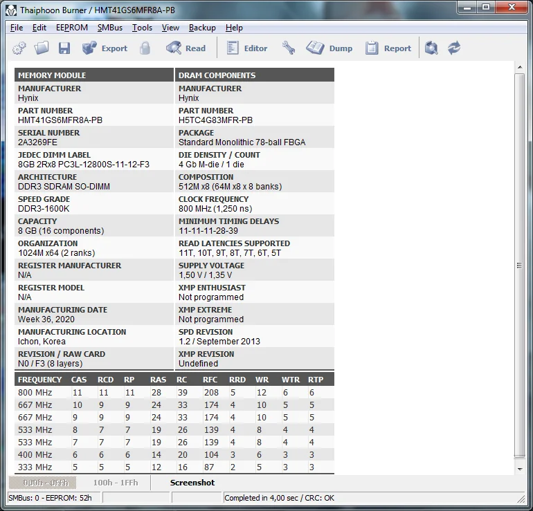
Task: Click the Export toolbar button
Action: 105,48
